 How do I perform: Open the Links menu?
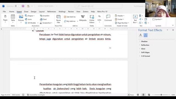(x=99, y=19)
